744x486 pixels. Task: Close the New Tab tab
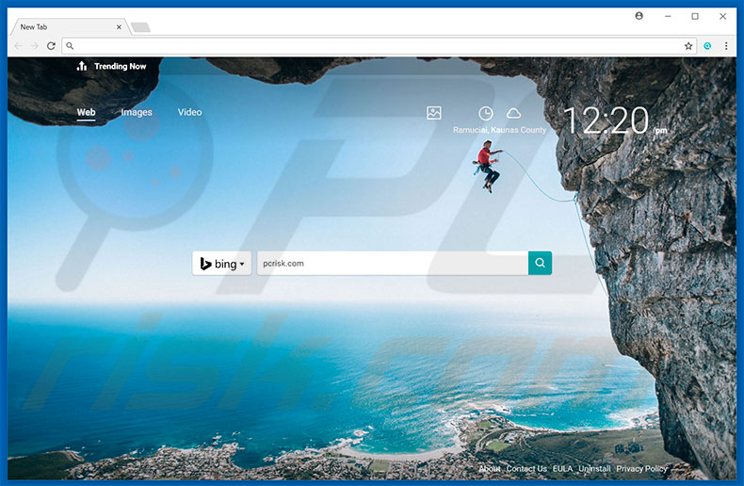119,27
